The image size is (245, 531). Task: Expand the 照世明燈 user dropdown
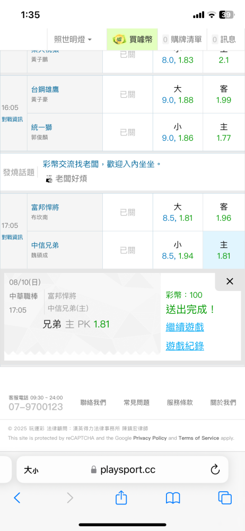[73, 39]
